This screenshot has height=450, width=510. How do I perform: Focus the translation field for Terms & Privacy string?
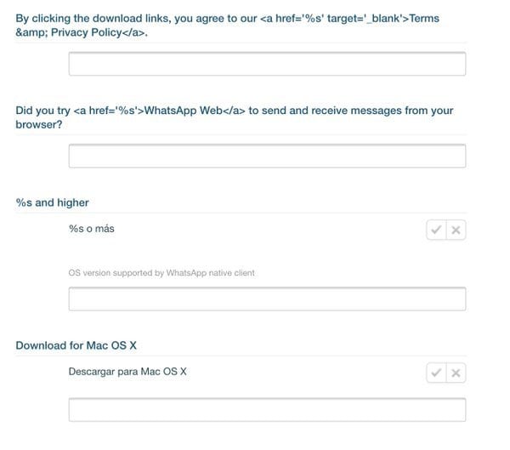(x=267, y=64)
